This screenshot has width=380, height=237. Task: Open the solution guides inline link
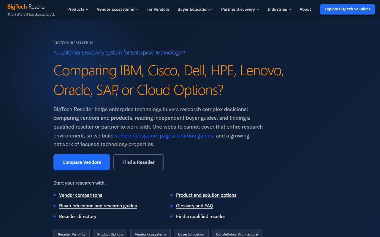click(195, 136)
